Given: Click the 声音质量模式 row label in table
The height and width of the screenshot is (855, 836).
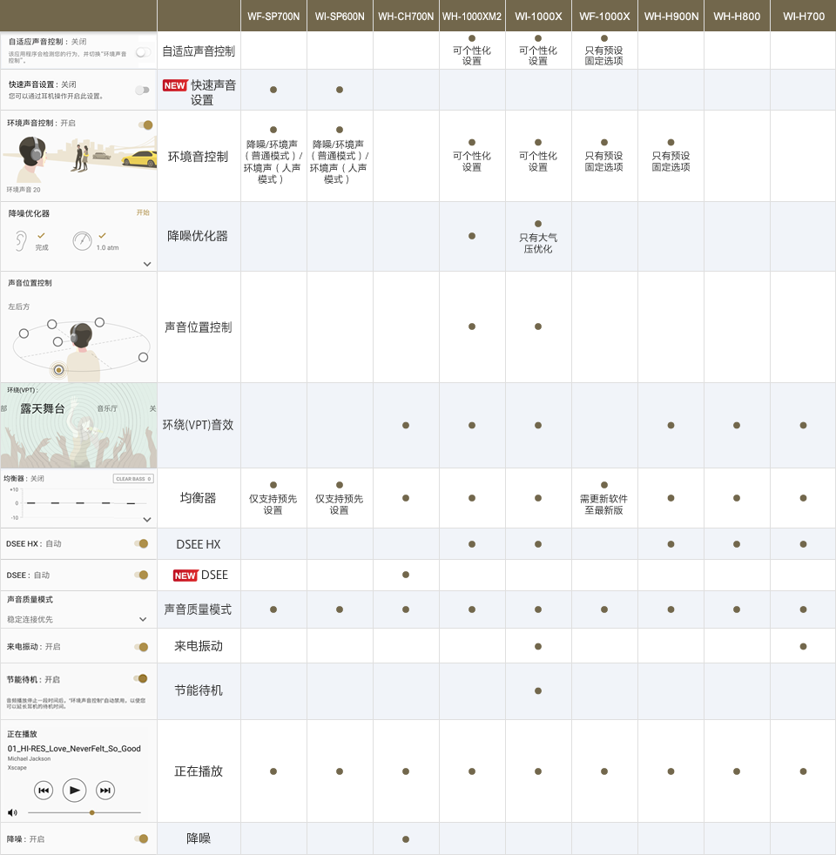Looking at the screenshot, I should click(x=198, y=609).
